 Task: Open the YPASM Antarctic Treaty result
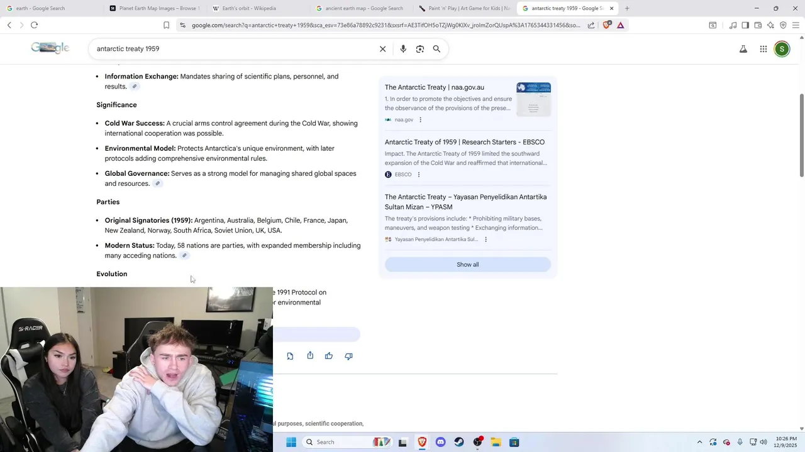point(465,202)
